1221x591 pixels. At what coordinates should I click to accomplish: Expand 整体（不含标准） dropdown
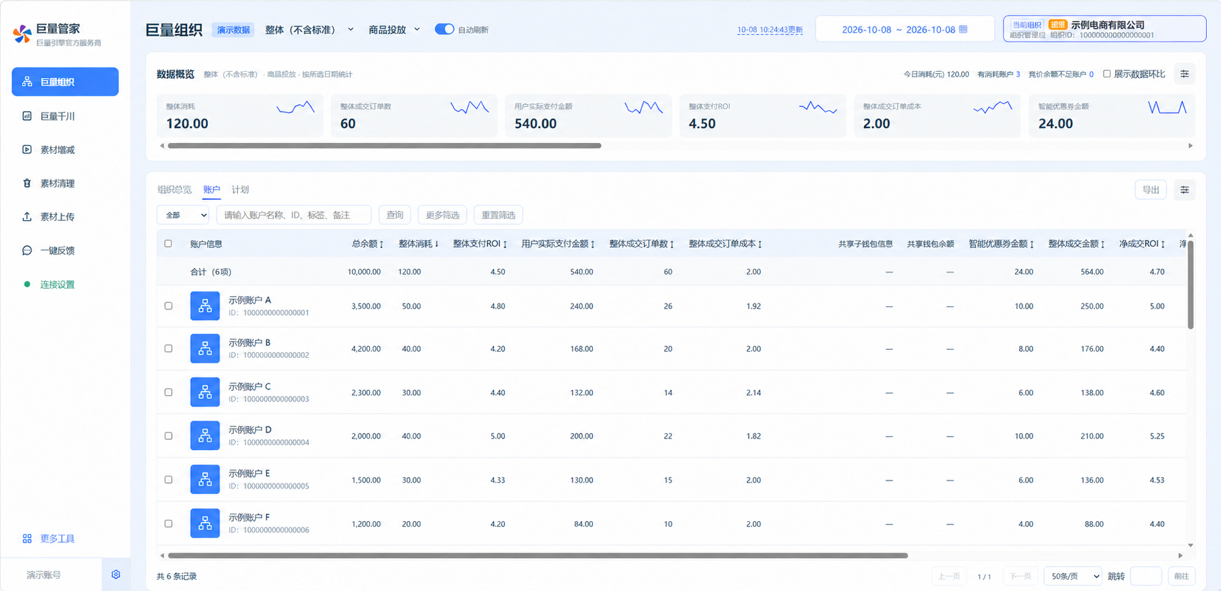(309, 30)
